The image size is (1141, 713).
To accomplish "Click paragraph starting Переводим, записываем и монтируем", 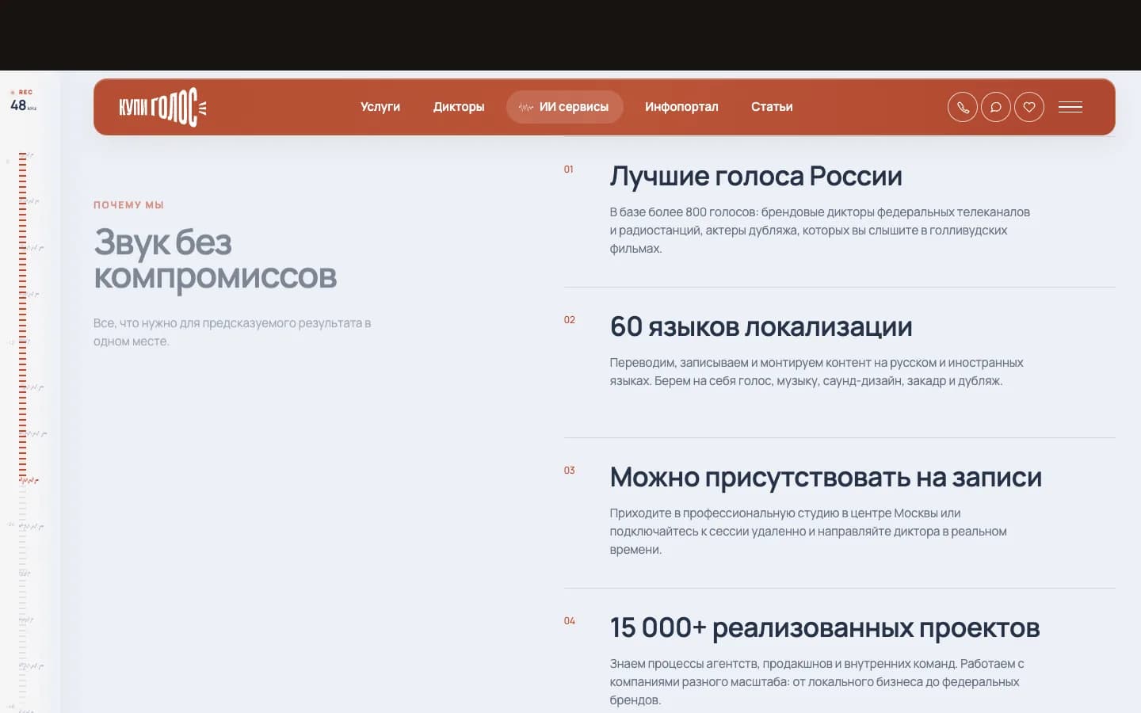I will [816, 372].
